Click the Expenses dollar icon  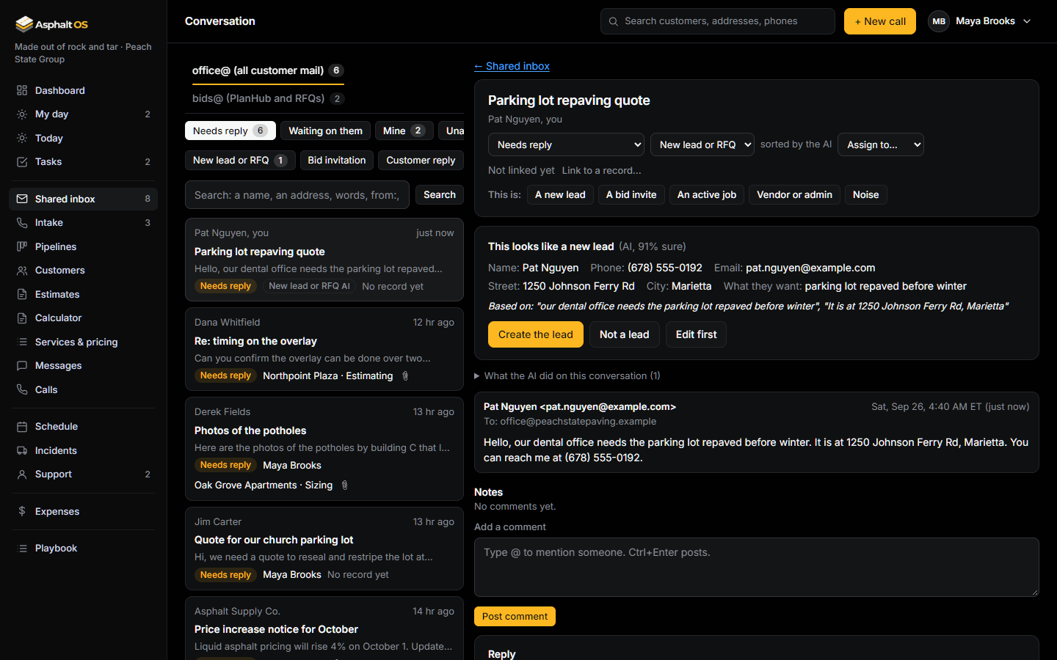tap(22, 511)
